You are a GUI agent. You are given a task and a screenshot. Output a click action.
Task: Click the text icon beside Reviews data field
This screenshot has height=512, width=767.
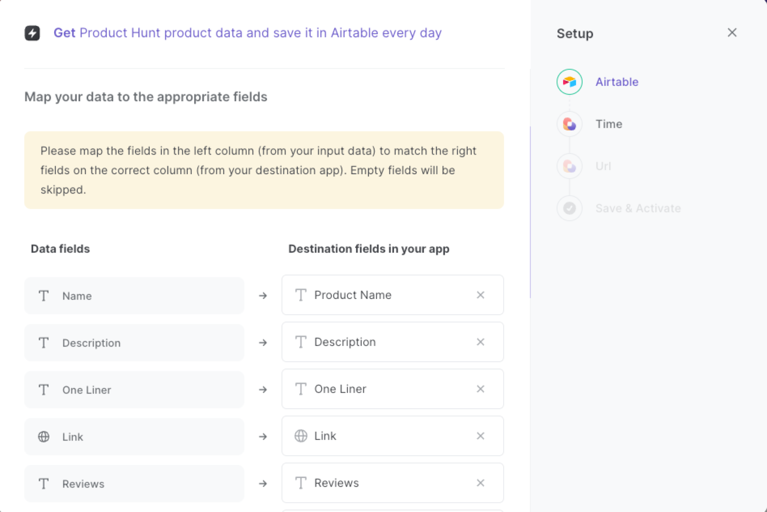pyautogui.click(x=44, y=484)
